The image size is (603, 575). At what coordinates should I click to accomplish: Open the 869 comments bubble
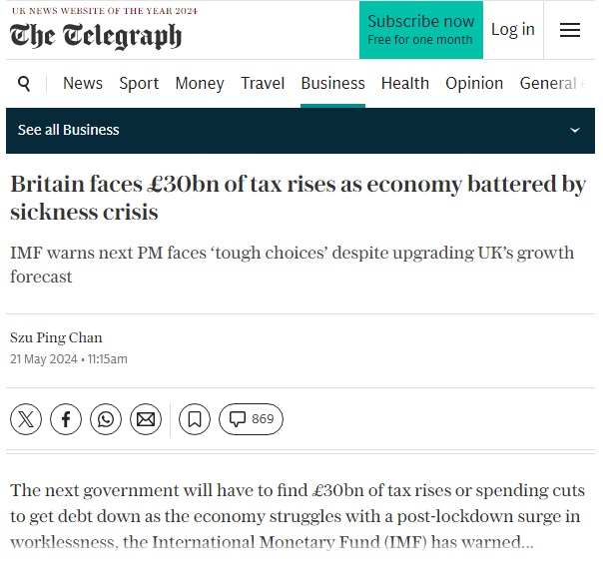[252, 419]
